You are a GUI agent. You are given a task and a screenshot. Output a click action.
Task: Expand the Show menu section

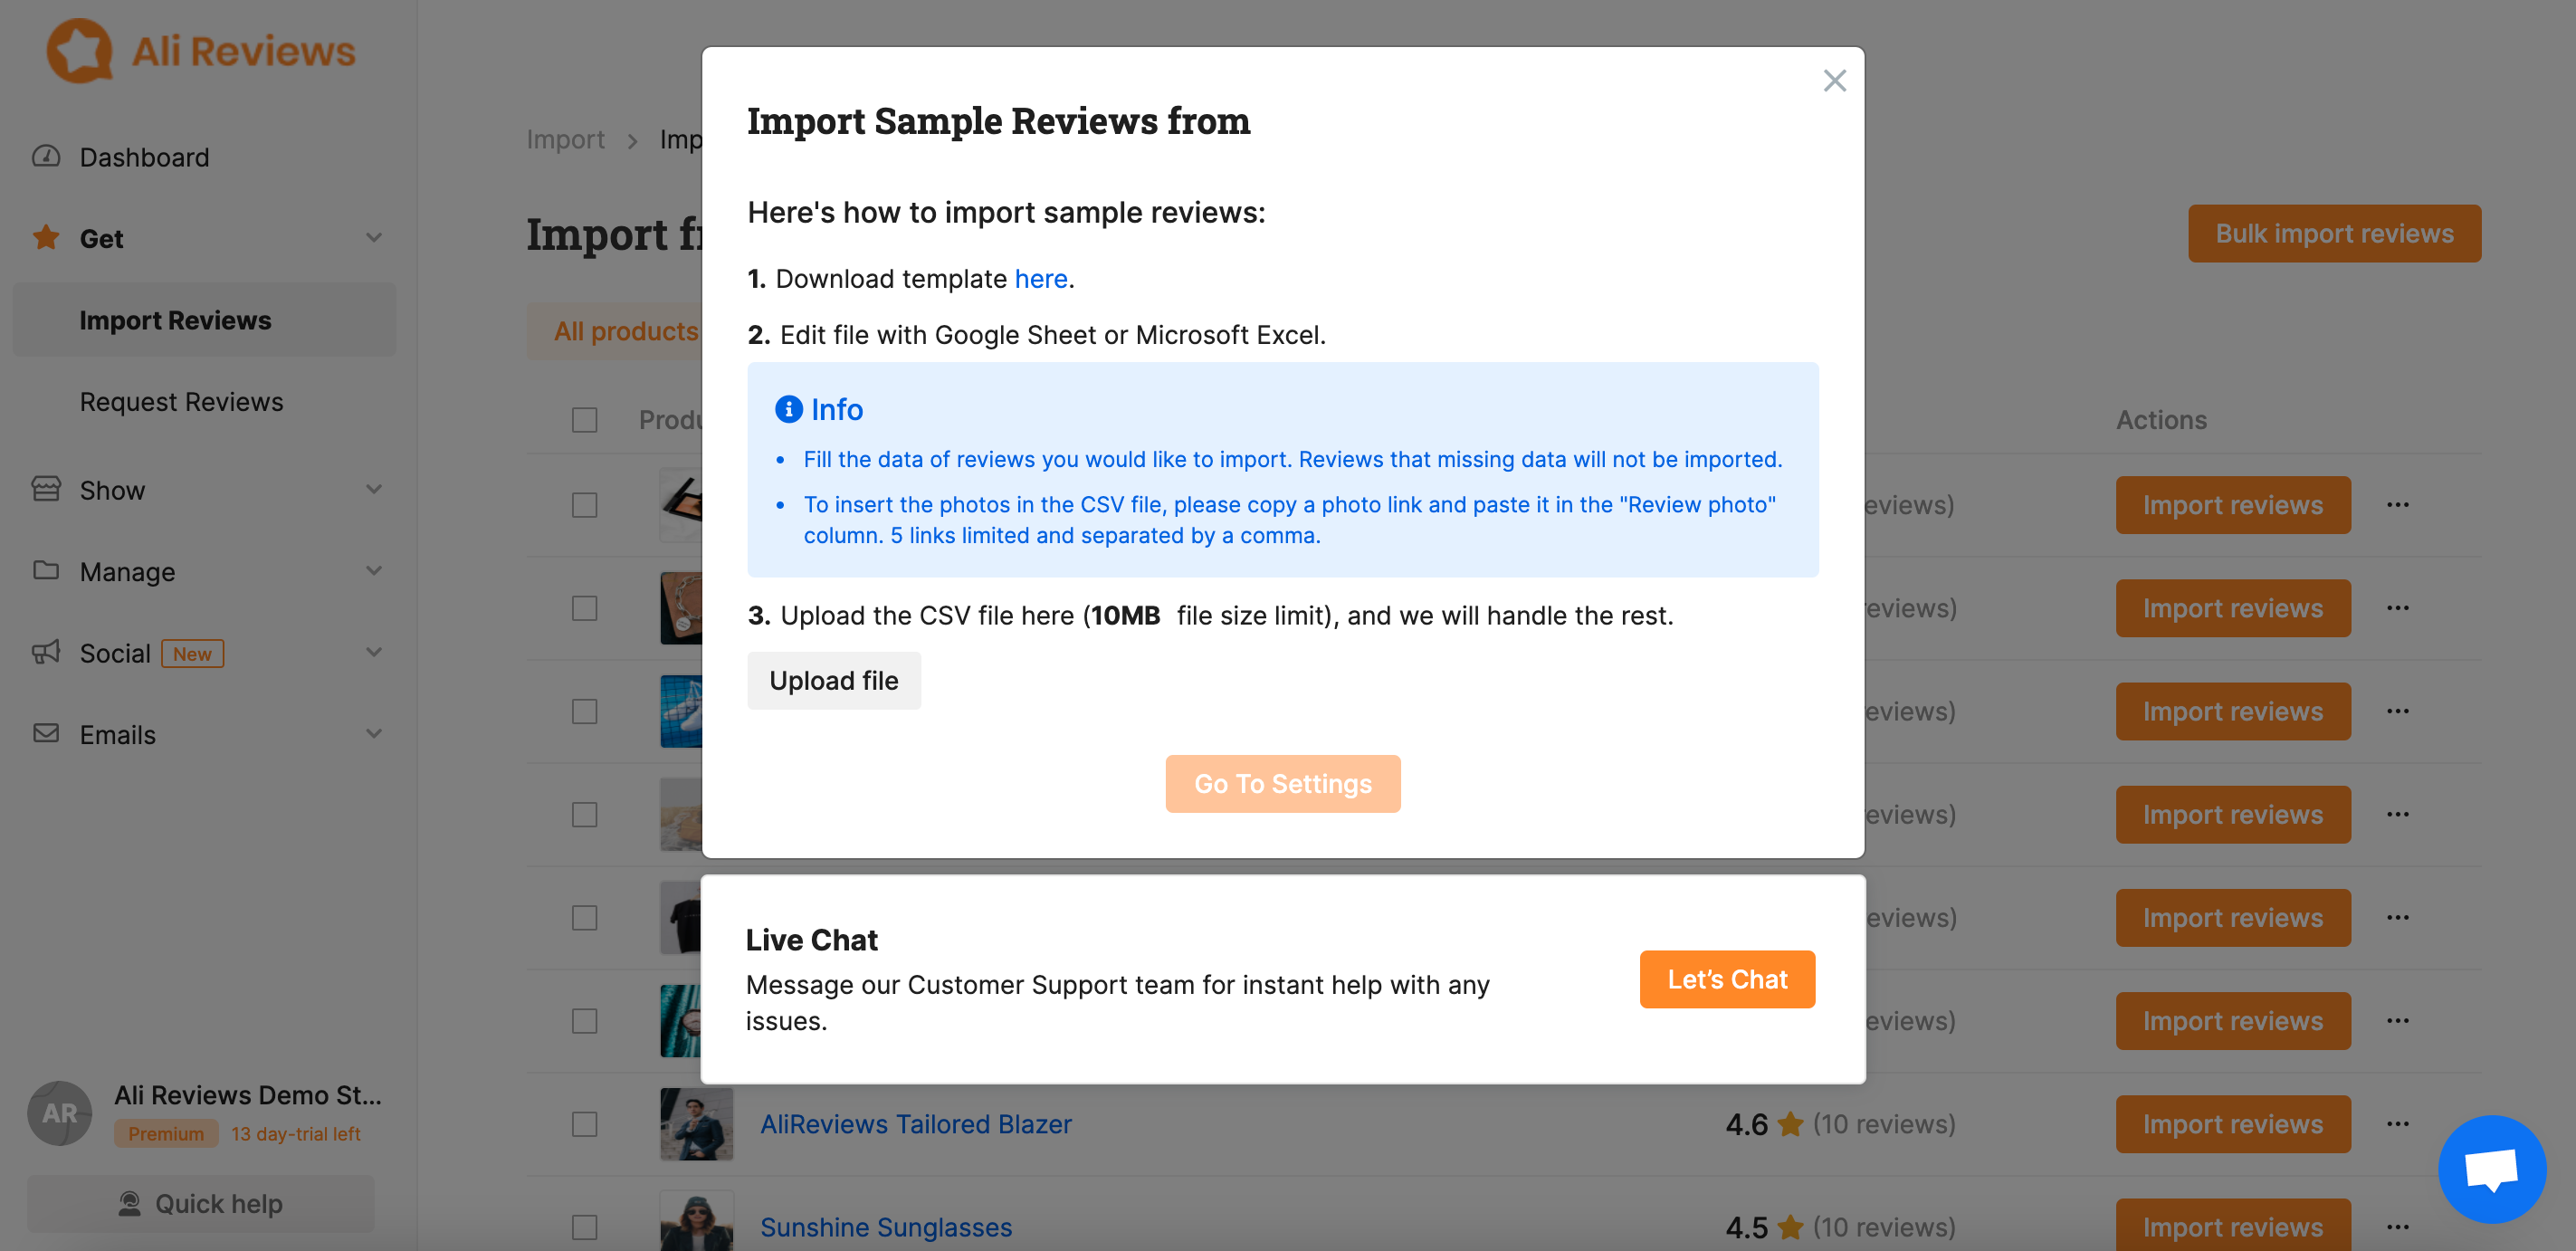pos(374,490)
